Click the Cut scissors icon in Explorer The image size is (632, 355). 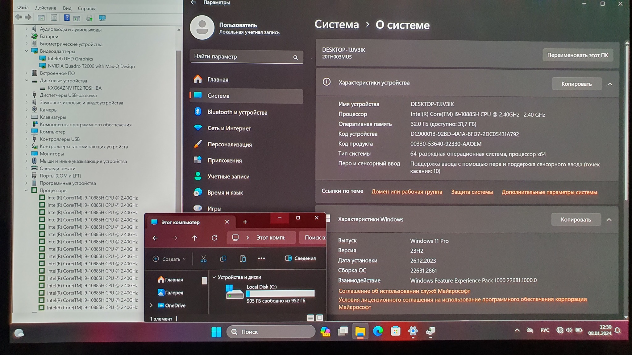[203, 259]
